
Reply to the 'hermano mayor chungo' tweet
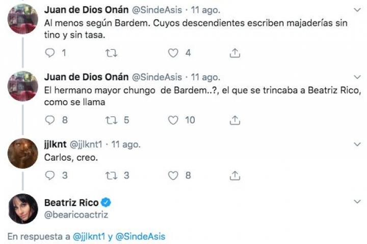(50, 120)
